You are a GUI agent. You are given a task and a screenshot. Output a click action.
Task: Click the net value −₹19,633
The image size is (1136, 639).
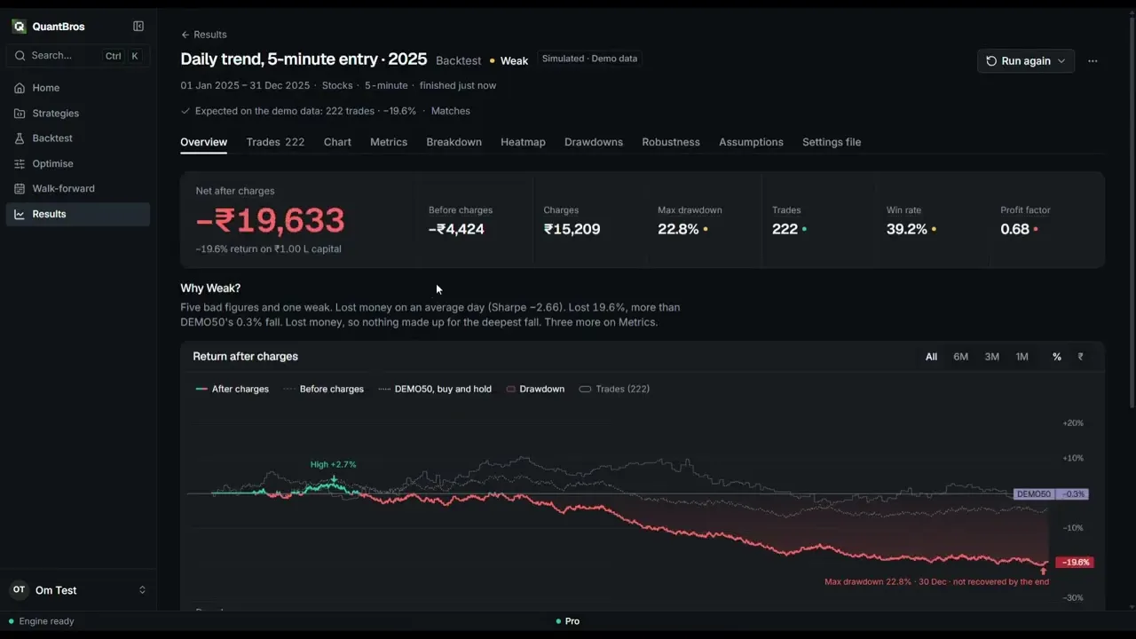[270, 221]
